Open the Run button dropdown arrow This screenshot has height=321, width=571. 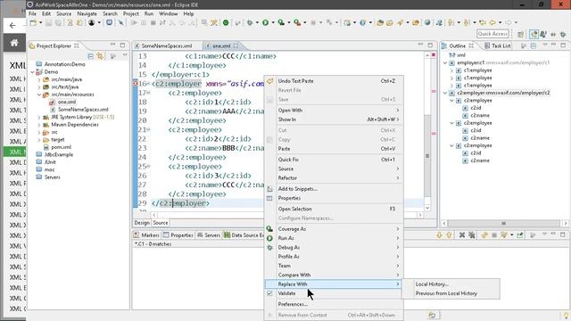click(x=273, y=22)
